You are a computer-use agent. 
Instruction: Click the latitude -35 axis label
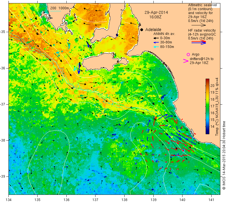pyautogui.click(x=3, y=32)
